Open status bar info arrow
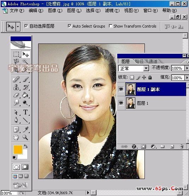The width and height of the screenshot is (189, 196). (88, 192)
